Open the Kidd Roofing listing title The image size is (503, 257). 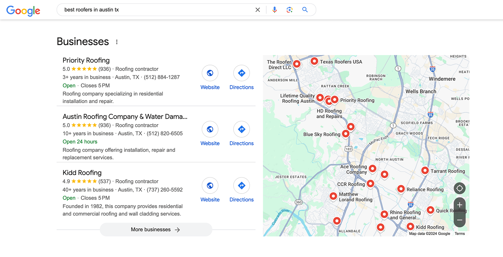click(82, 173)
